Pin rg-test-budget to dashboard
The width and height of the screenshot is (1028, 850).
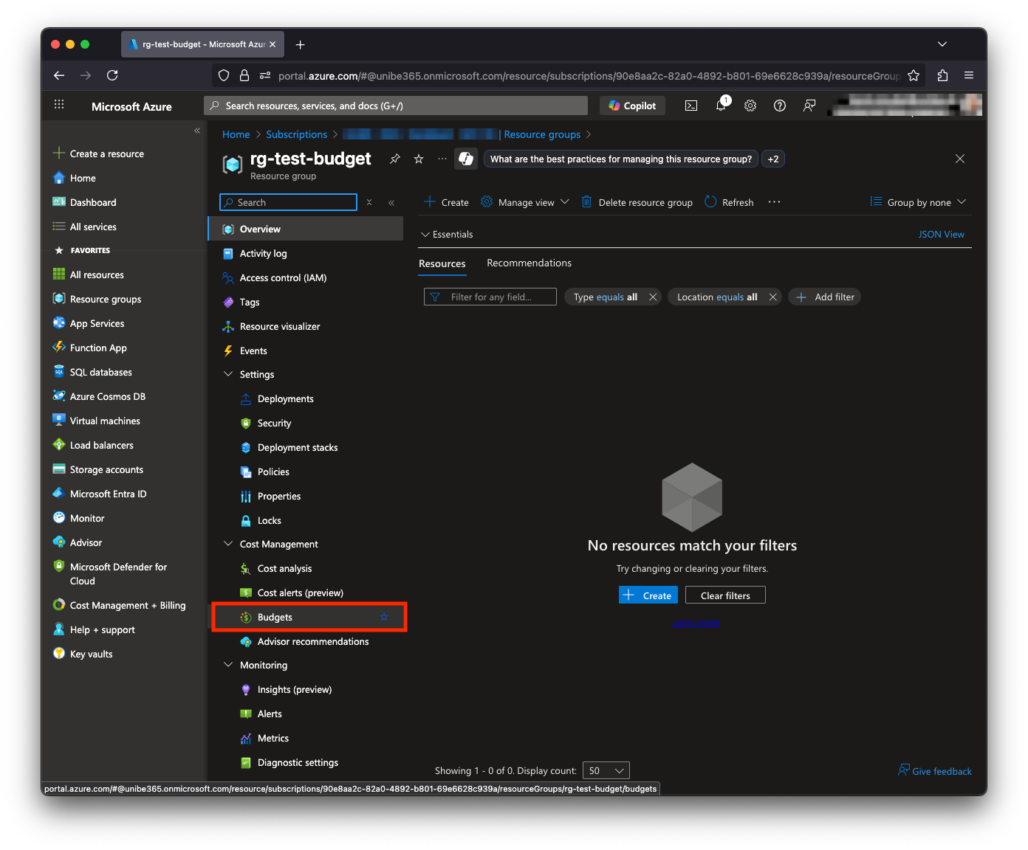tap(394, 159)
